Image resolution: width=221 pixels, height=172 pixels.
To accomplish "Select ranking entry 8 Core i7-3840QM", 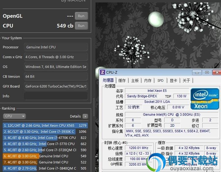I will point(45,168).
